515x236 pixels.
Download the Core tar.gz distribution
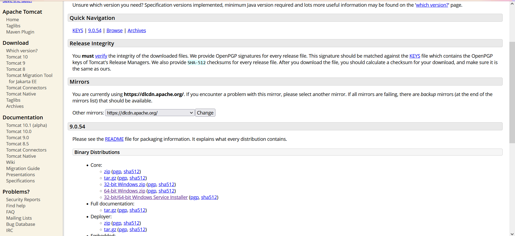tap(110, 178)
